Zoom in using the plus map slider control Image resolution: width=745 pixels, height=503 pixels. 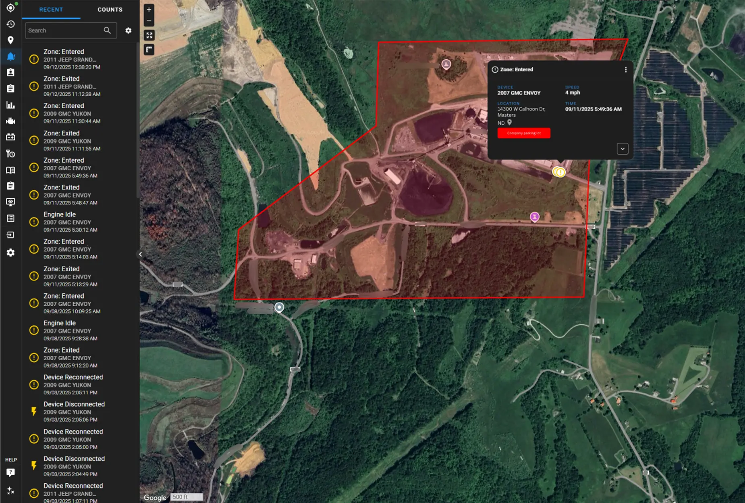[149, 9]
